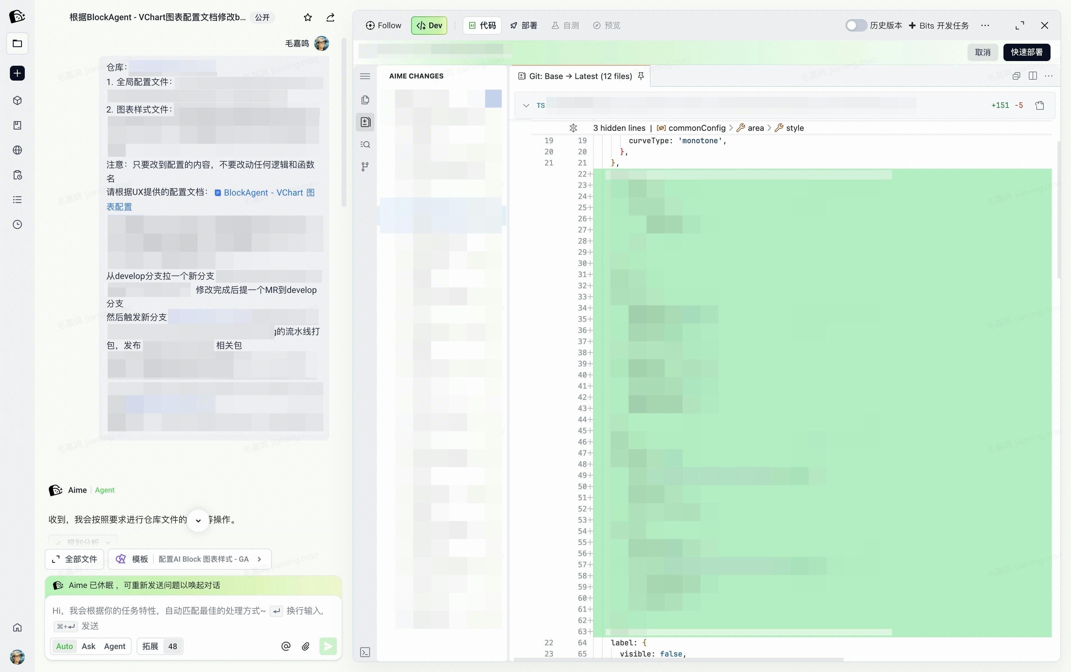Open the source control branch icon

365,167
